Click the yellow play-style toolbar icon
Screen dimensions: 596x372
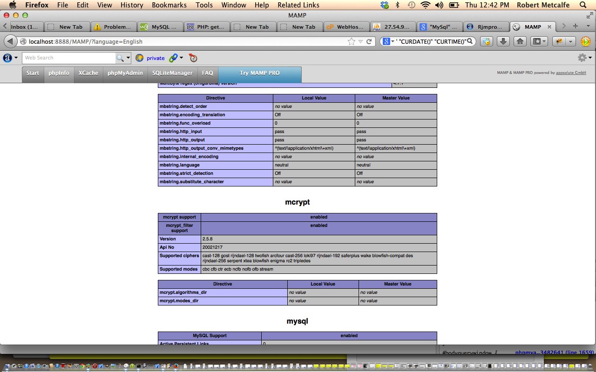coord(585,41)
